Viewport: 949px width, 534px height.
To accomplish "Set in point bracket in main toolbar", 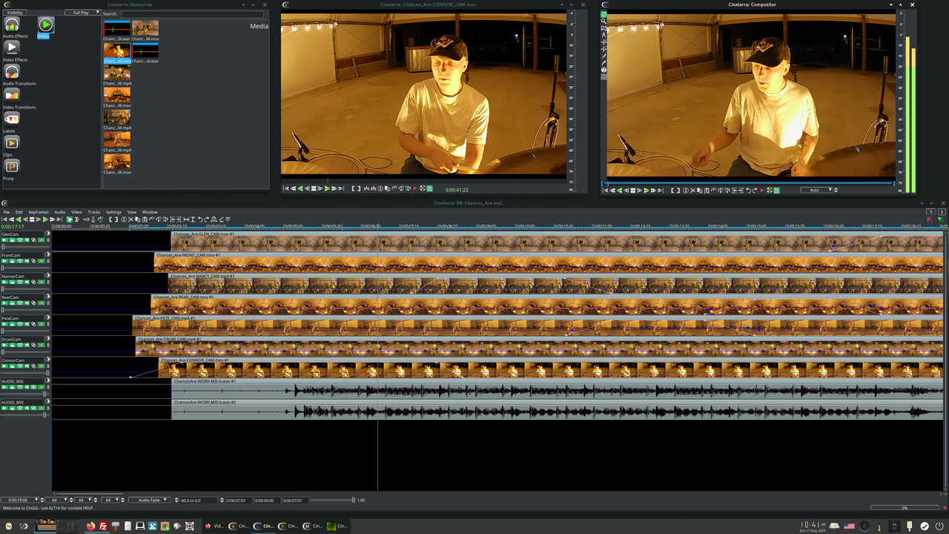I will point(110,220).
